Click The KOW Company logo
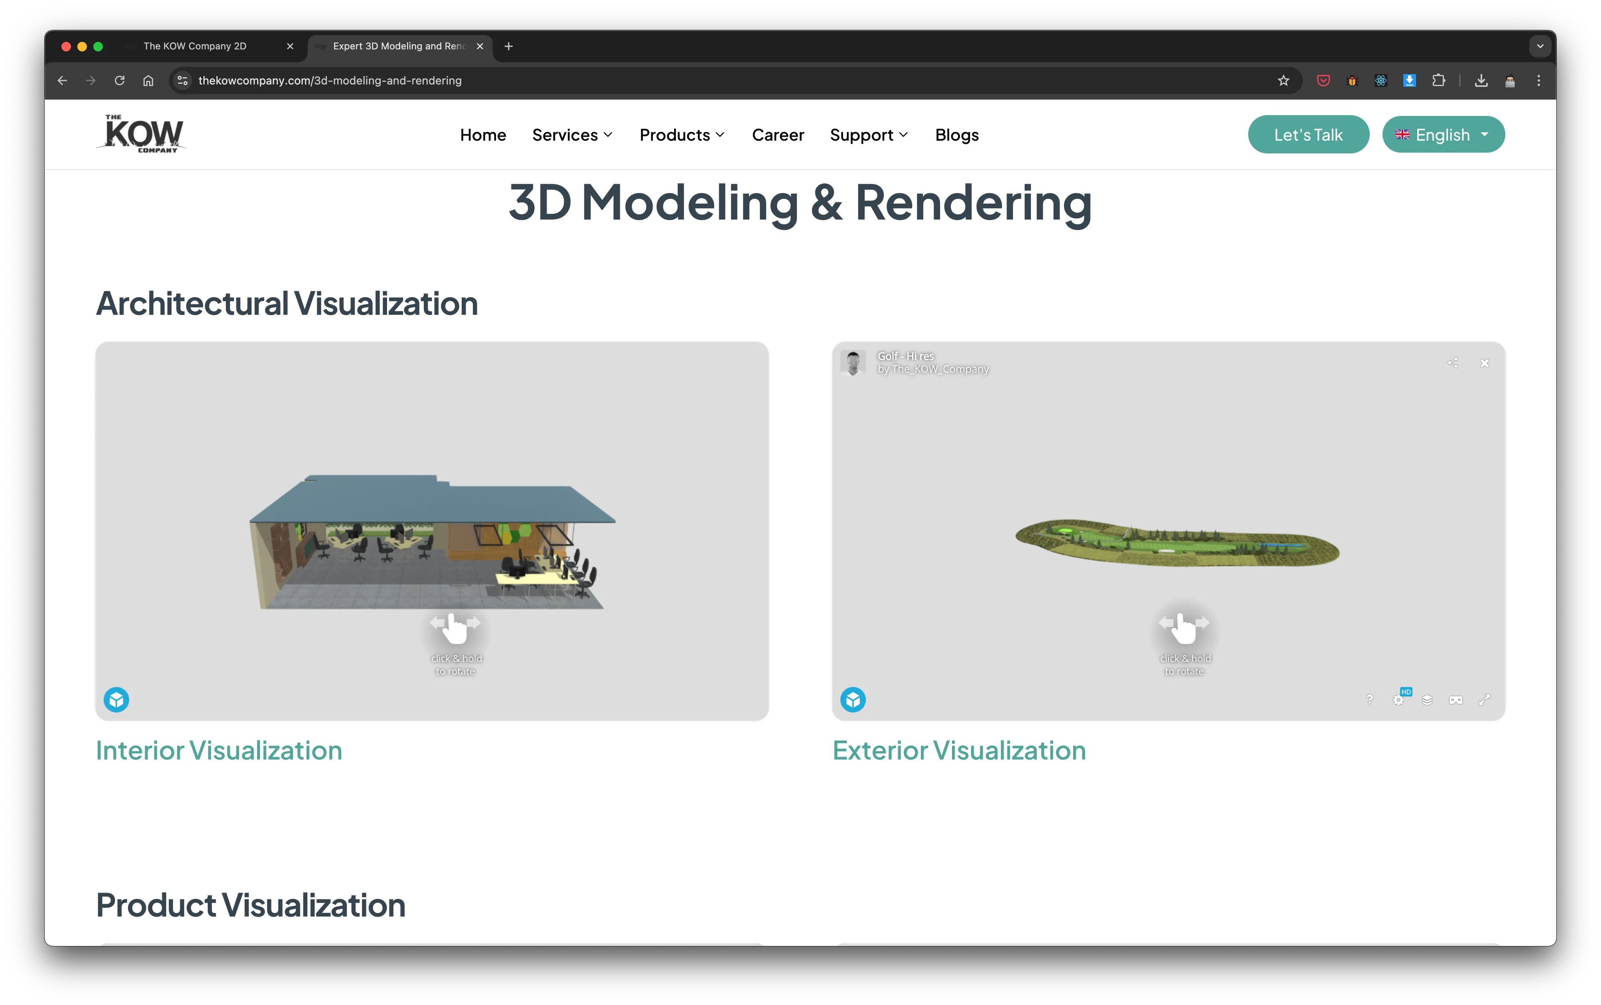1601x1005 pixels. tap(142, 133)
